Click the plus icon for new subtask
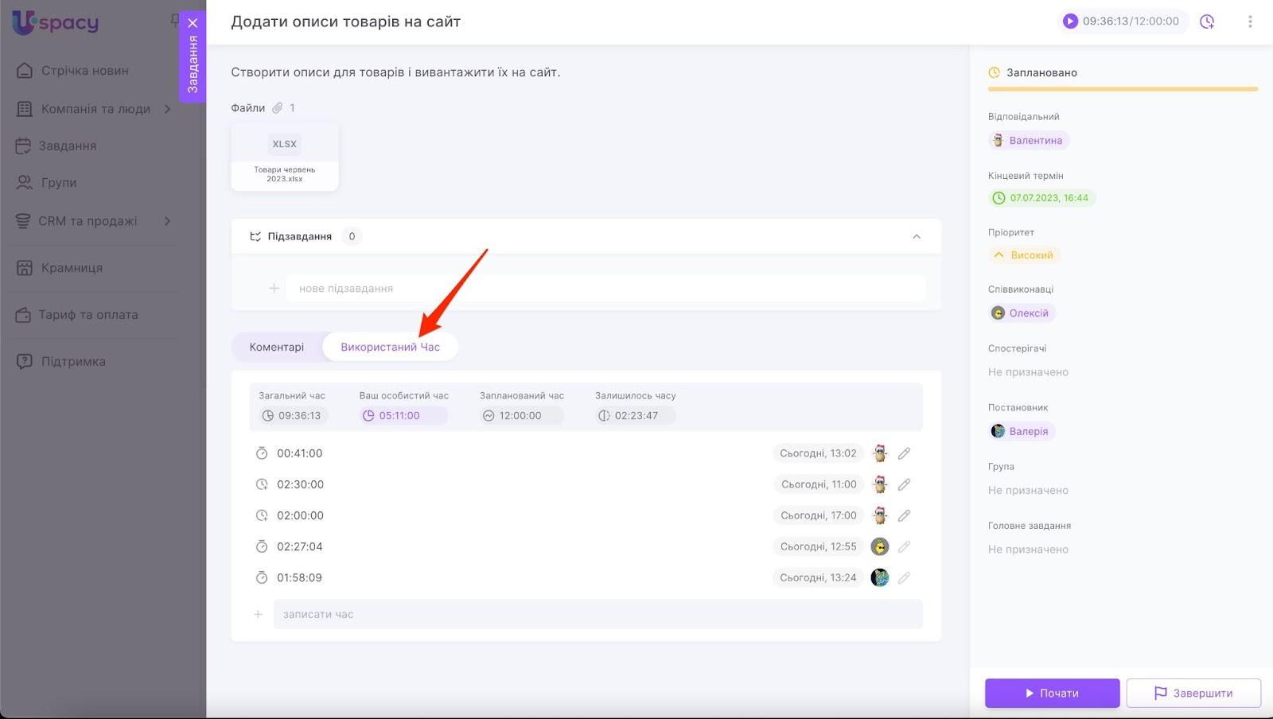The height and width of the screenshot is (719, 1273). click(x=274, y=289)
